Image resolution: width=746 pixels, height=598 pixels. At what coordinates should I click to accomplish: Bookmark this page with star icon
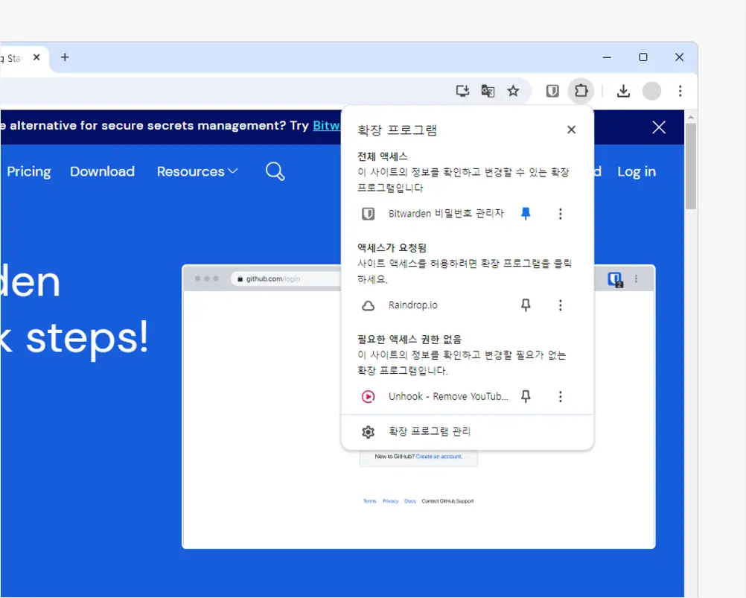click(513, 91)
